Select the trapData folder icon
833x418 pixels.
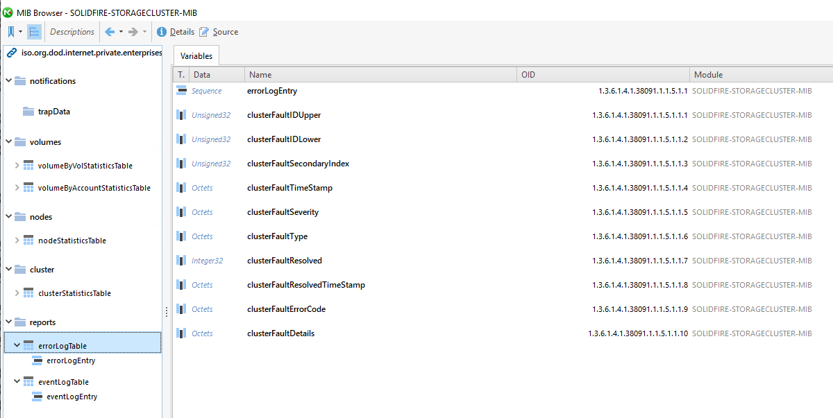(x=28, y=112)
